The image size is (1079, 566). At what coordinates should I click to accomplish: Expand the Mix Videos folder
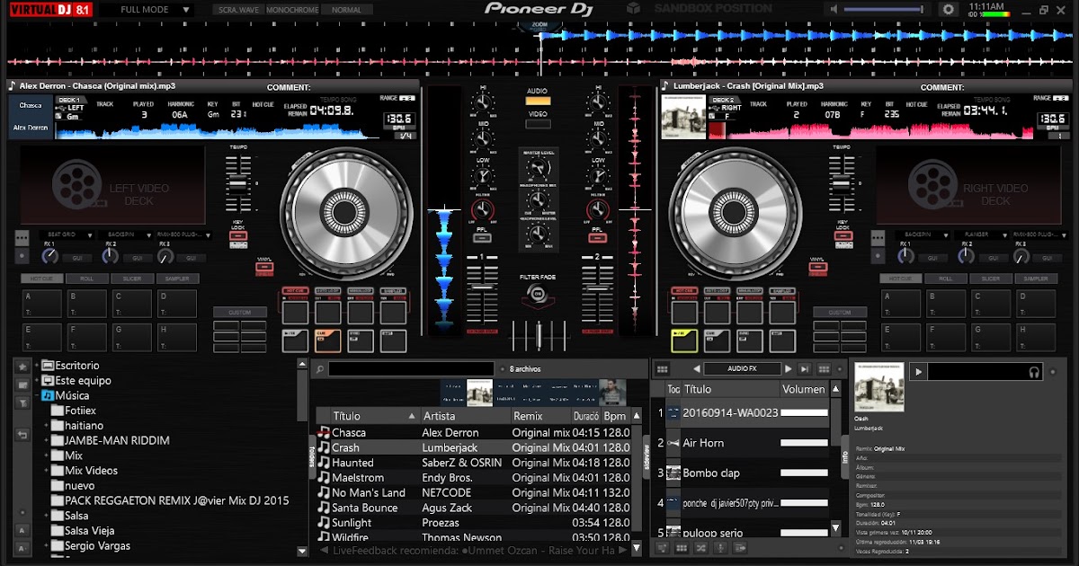pos(47,471)
